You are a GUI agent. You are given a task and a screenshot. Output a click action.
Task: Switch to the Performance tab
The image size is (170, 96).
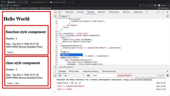point(114,12)
